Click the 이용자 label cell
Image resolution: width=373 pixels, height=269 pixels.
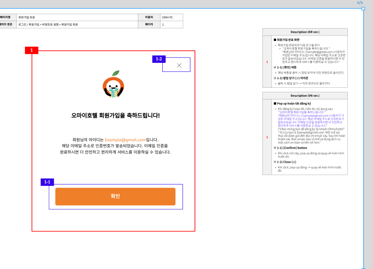pos(149,17)
